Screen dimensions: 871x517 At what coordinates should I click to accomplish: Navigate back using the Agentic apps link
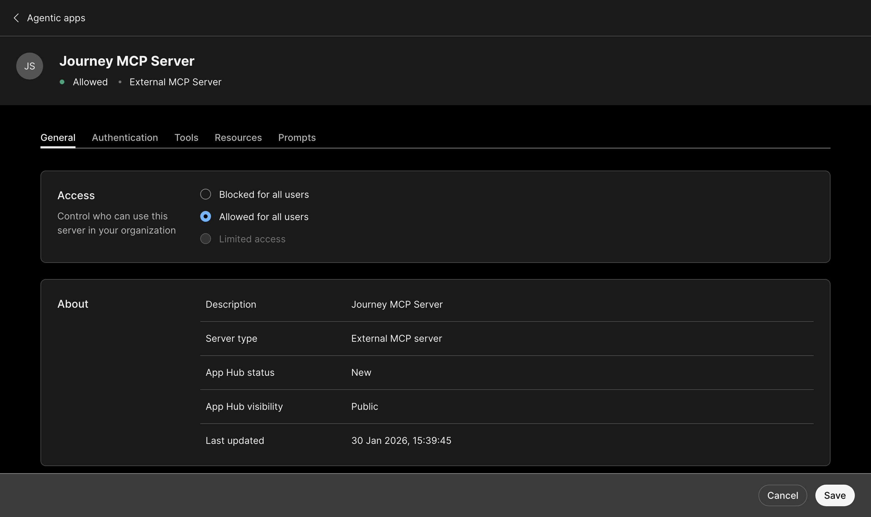[56, 18]
